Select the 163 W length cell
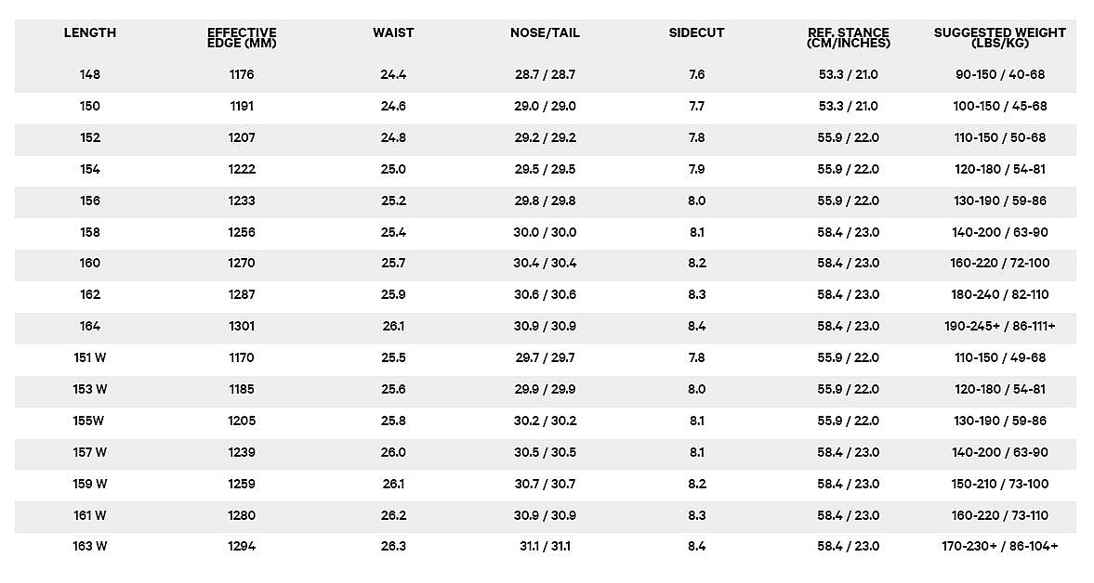The width and height of the screenshot is (1094, 583). pos(90,547)
